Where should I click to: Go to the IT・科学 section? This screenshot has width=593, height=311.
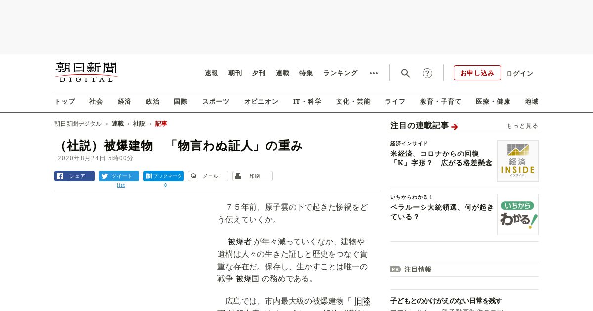tap(307, 102)
